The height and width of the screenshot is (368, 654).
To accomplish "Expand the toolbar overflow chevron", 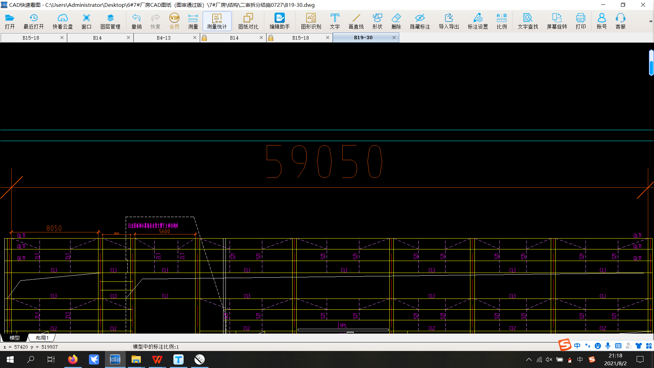I will coord(651,21).
